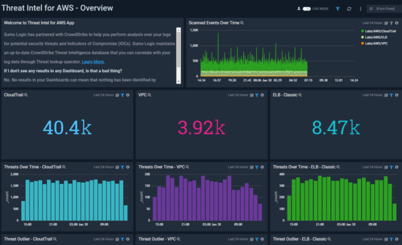Open Threat Outlier - VPC in search

(x=178, y=239)
